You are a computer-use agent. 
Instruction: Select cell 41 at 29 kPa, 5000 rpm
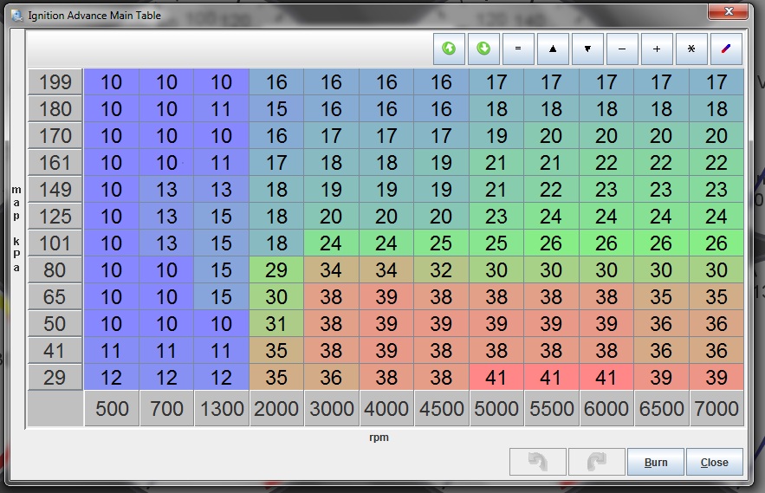497,377
